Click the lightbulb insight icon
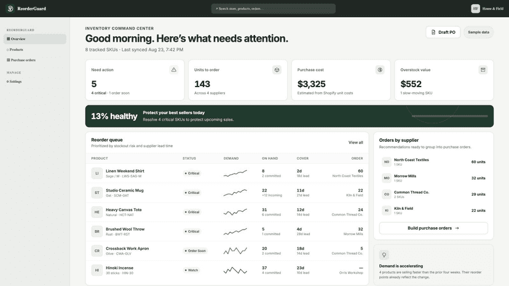 click(384, 255)
